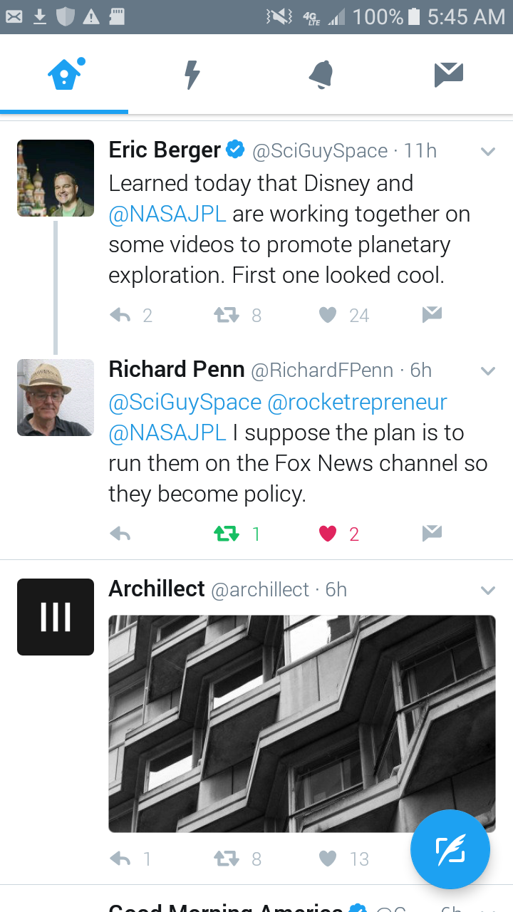Like the Archillect building photo tweet

[x=328, y=859]
